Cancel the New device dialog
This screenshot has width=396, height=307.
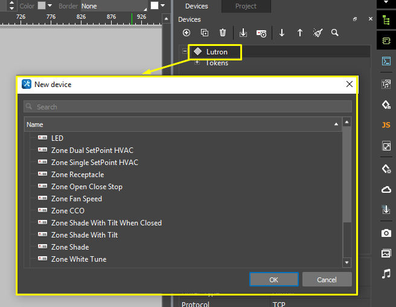click(327, 280)
